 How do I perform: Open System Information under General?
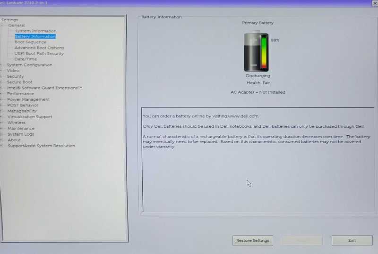click(x=36, y=31)
